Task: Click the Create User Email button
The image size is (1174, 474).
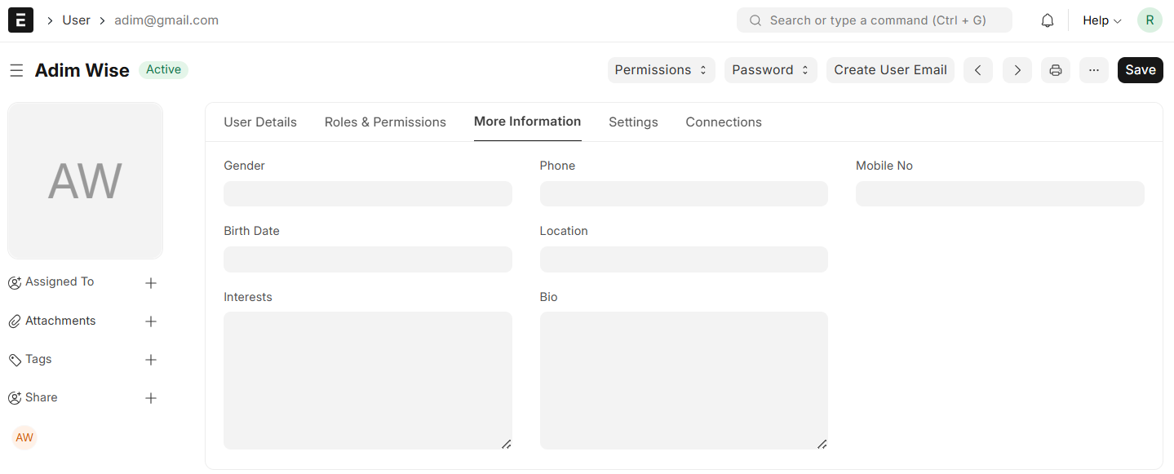Action: [890, 70]
